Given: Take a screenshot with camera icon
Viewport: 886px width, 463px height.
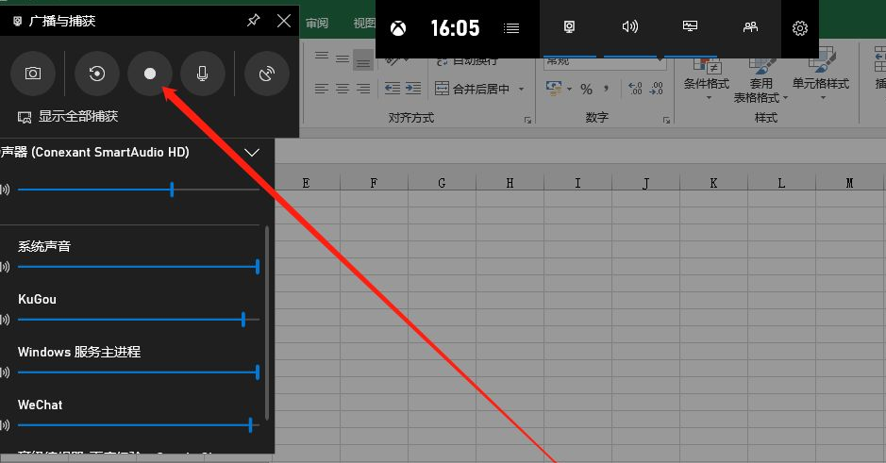Looking at the screenshot, I should [x=33, y=74].
